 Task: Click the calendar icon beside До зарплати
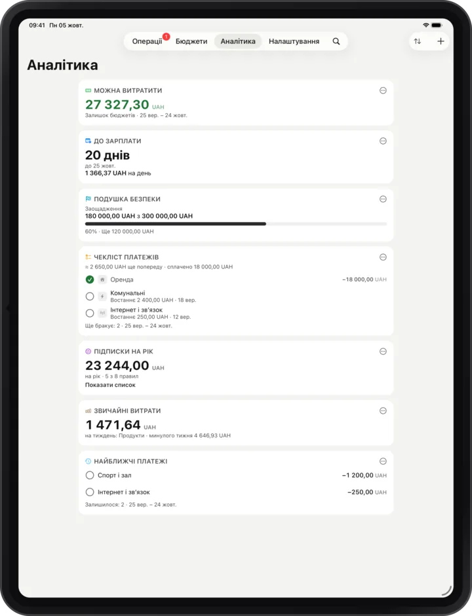click(x=88, y=141)
